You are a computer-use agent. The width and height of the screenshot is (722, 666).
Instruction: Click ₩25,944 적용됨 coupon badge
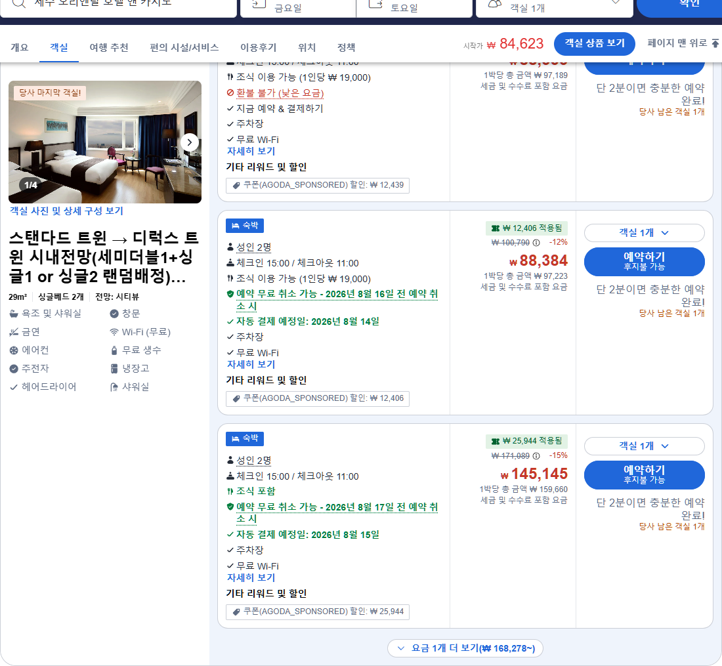526,441
